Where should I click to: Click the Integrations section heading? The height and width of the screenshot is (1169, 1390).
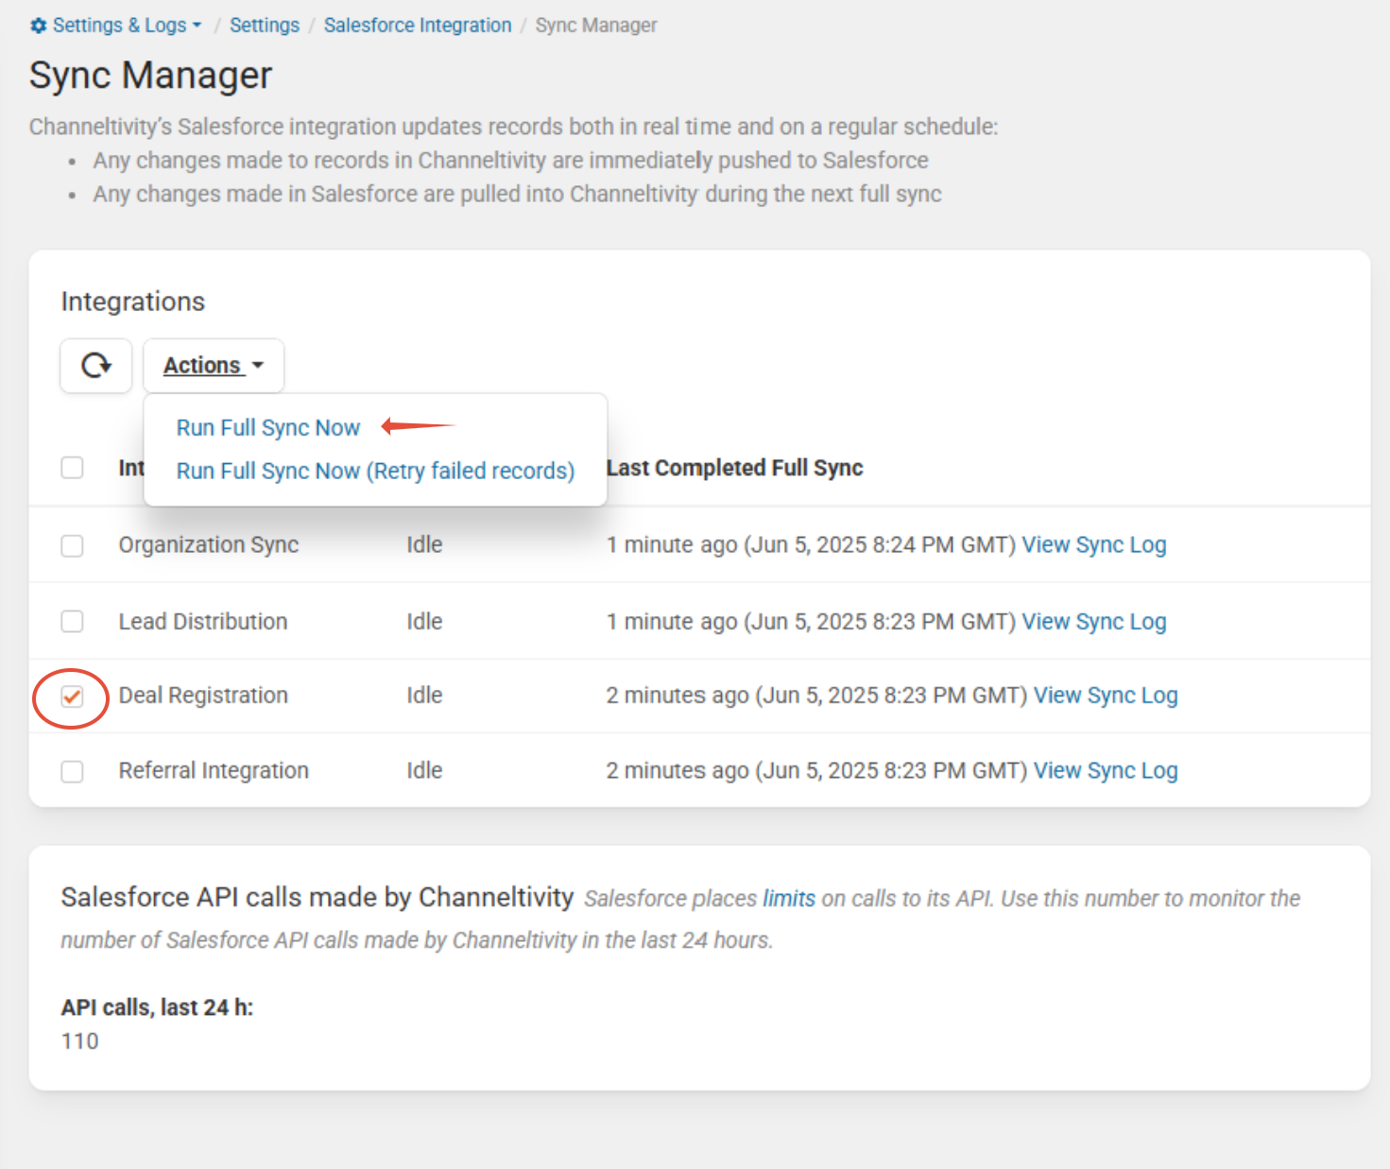(133, 301)
